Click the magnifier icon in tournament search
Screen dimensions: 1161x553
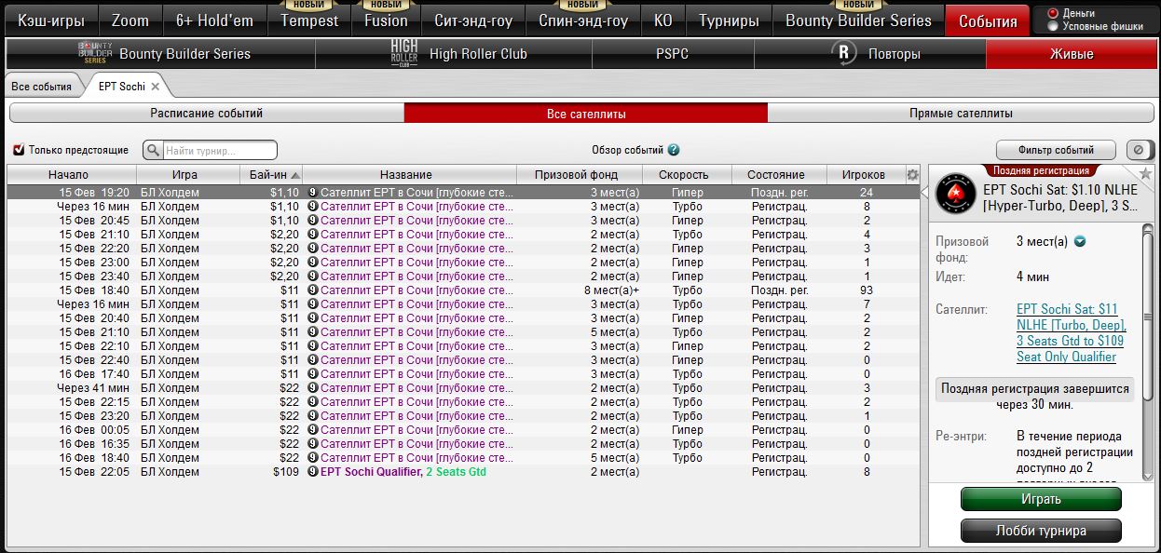154,150
